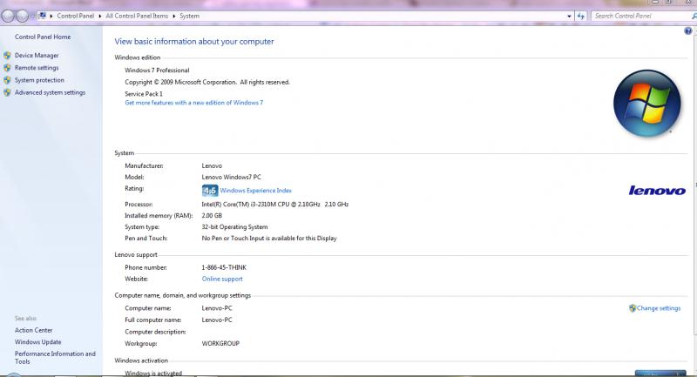Image resolution: width=697 pixels, height=377 pixels.
Task: Expand arrow before Control Panel breadcrumb
Action: (51, 16)
